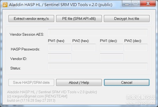Screen dimensions: 158x107
Task: Click into the PW1 (dec) password field
Action: click(x=112, y=48)
